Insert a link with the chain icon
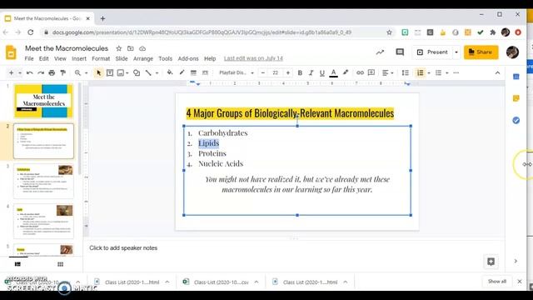 (x=360, y=72)
